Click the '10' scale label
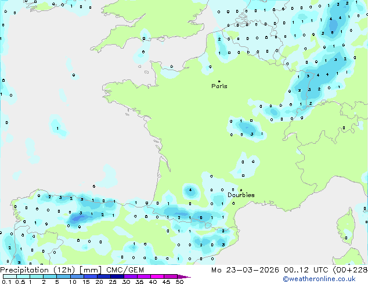The width and height of the screenshot is (368, 284). [73, 282]
